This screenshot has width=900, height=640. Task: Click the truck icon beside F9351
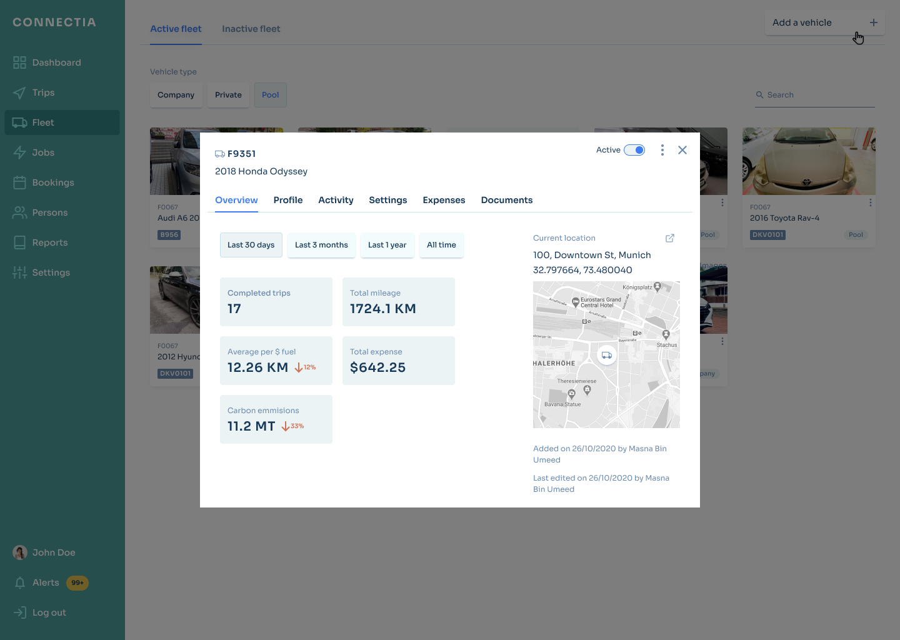pyautogui.click(x=220, y=154)
